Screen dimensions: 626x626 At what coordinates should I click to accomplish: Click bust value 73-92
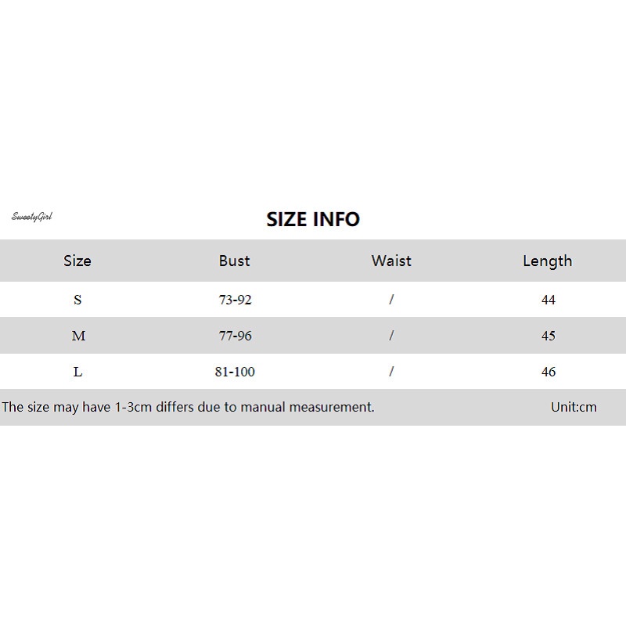[235, 300]
